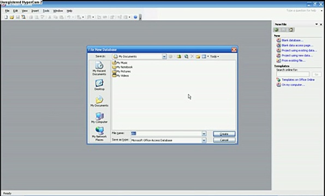Click On my computer link
Viewport: 325px width, 196px height.
click(x=293, y=85)
